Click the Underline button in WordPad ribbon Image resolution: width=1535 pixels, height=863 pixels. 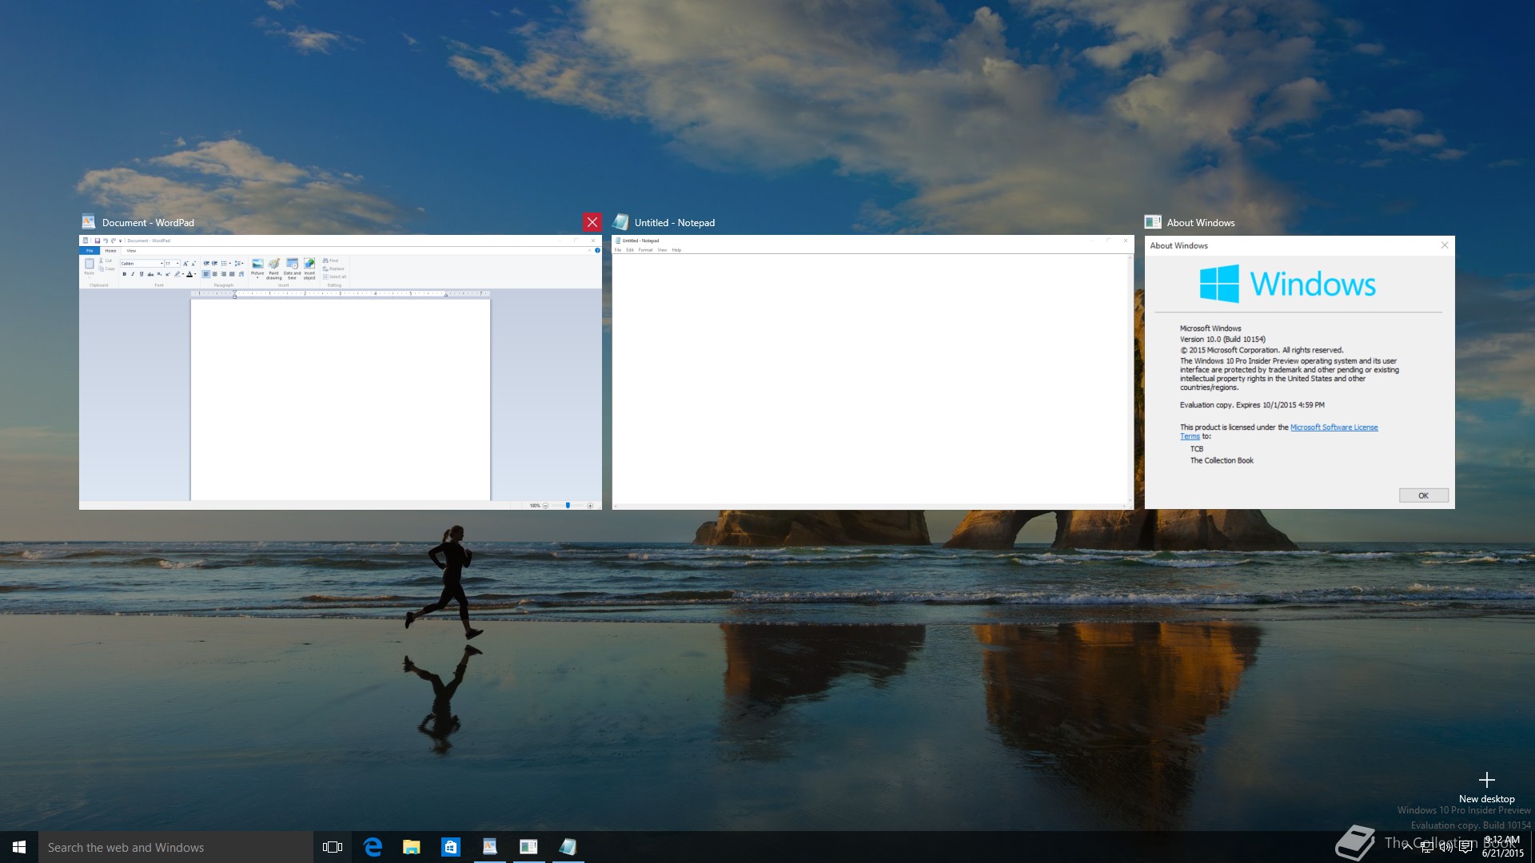coord(142,274)
